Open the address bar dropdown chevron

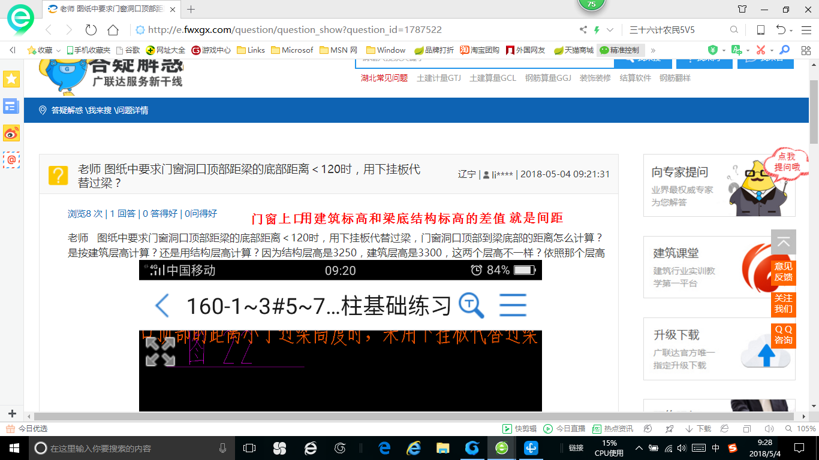click(610, 30)
